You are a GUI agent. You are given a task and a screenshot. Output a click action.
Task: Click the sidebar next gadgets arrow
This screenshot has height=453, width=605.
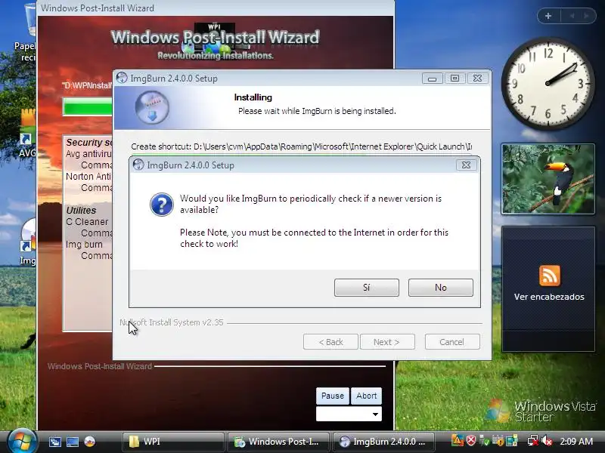pyautogui.click(x=587, y=16)
